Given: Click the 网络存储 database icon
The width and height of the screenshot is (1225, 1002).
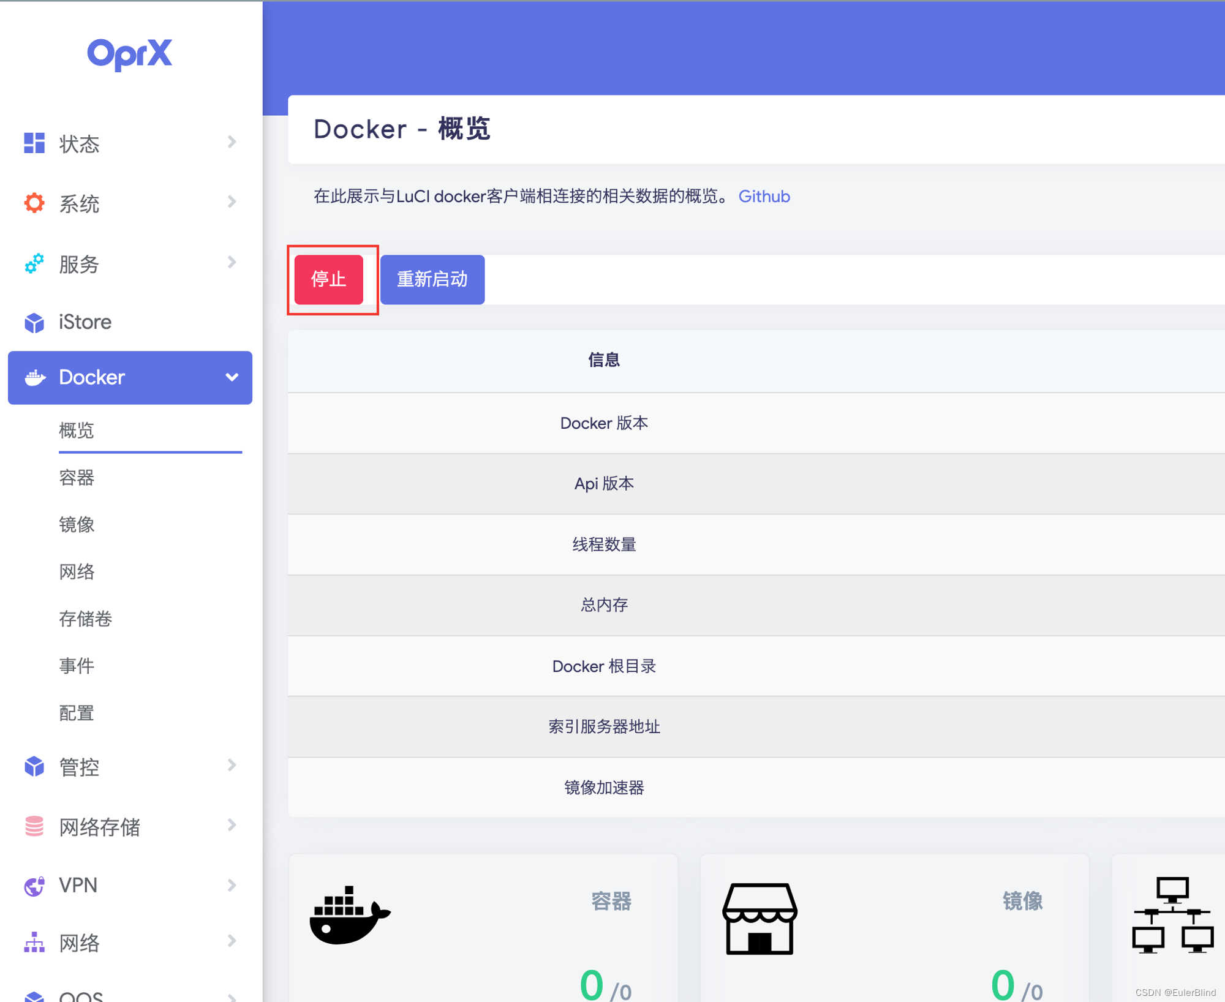Looking at the screenshot, I should [34, 826].
